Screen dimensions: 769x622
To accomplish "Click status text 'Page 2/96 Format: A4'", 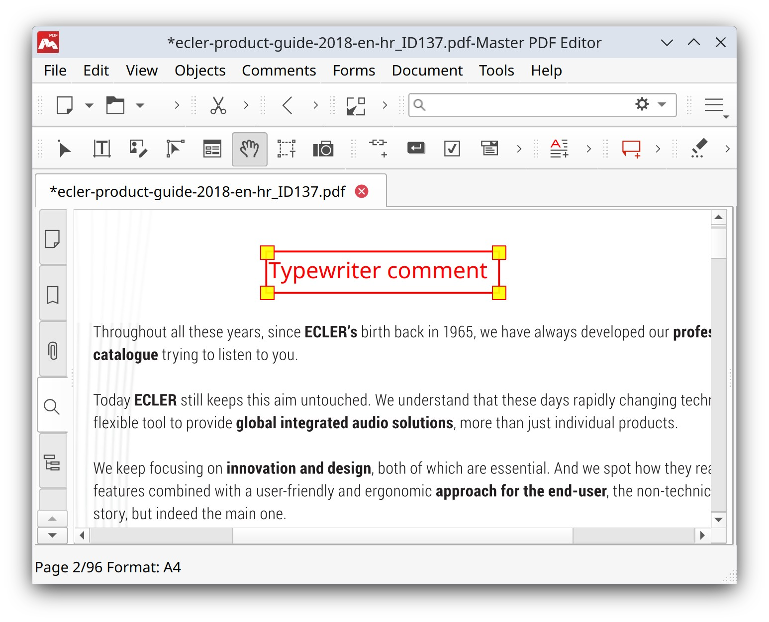I will [108, 567].
